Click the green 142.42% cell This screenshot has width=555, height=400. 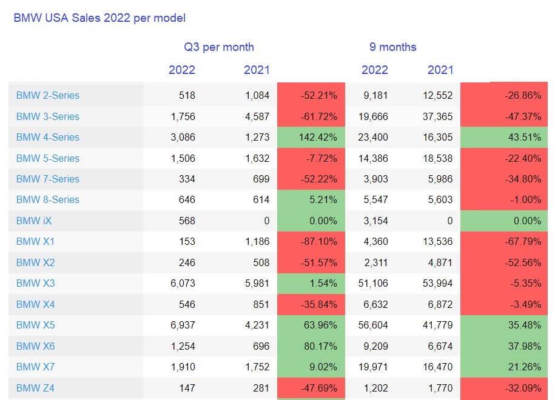(311, 137)
